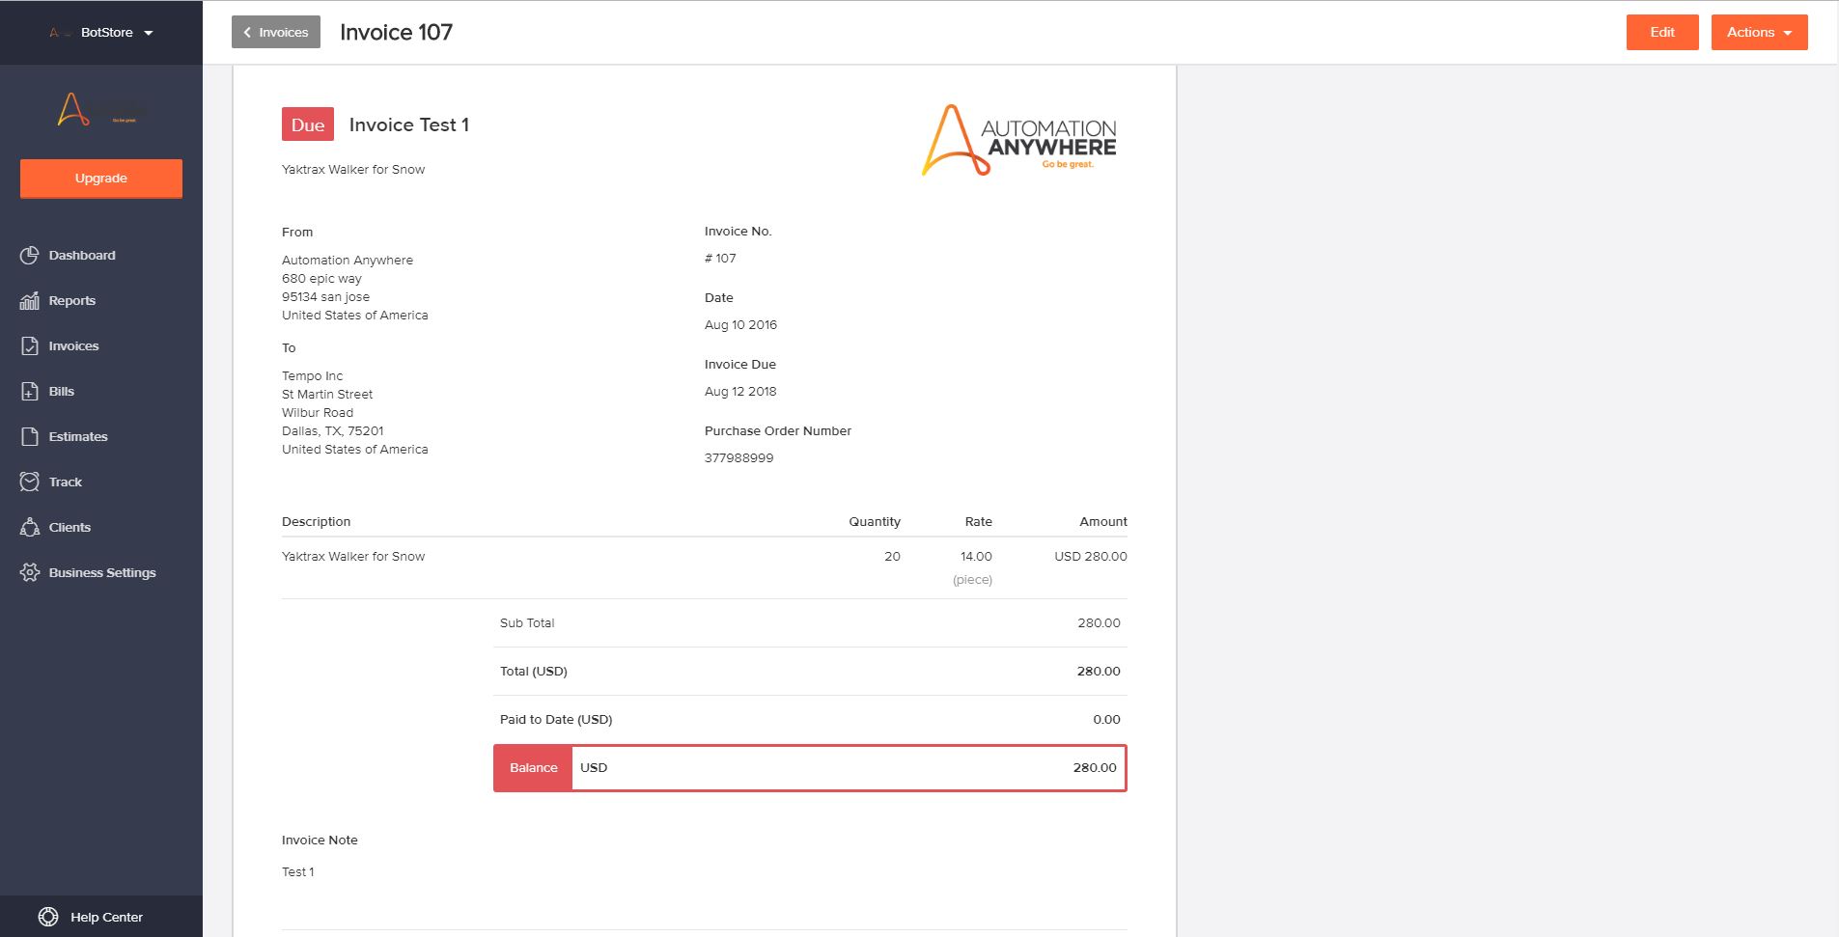Viewport: 1839px width, 937px height.
Task: Click the Yaktrax Walker line item description
Action: [353, 557]
